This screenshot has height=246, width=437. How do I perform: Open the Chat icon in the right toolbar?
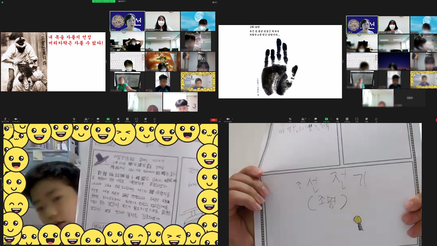click(315, 119)
